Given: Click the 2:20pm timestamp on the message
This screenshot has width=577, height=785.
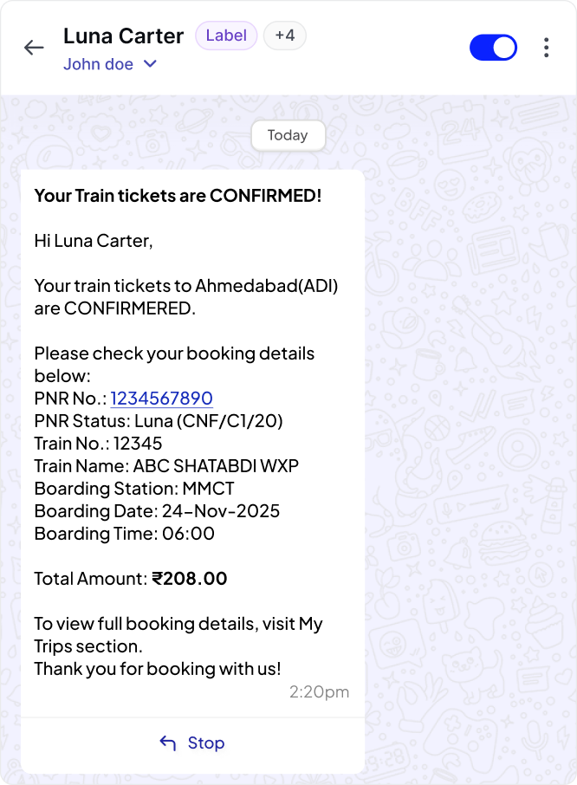Looking at the screenshot, I should coord(319,691).
